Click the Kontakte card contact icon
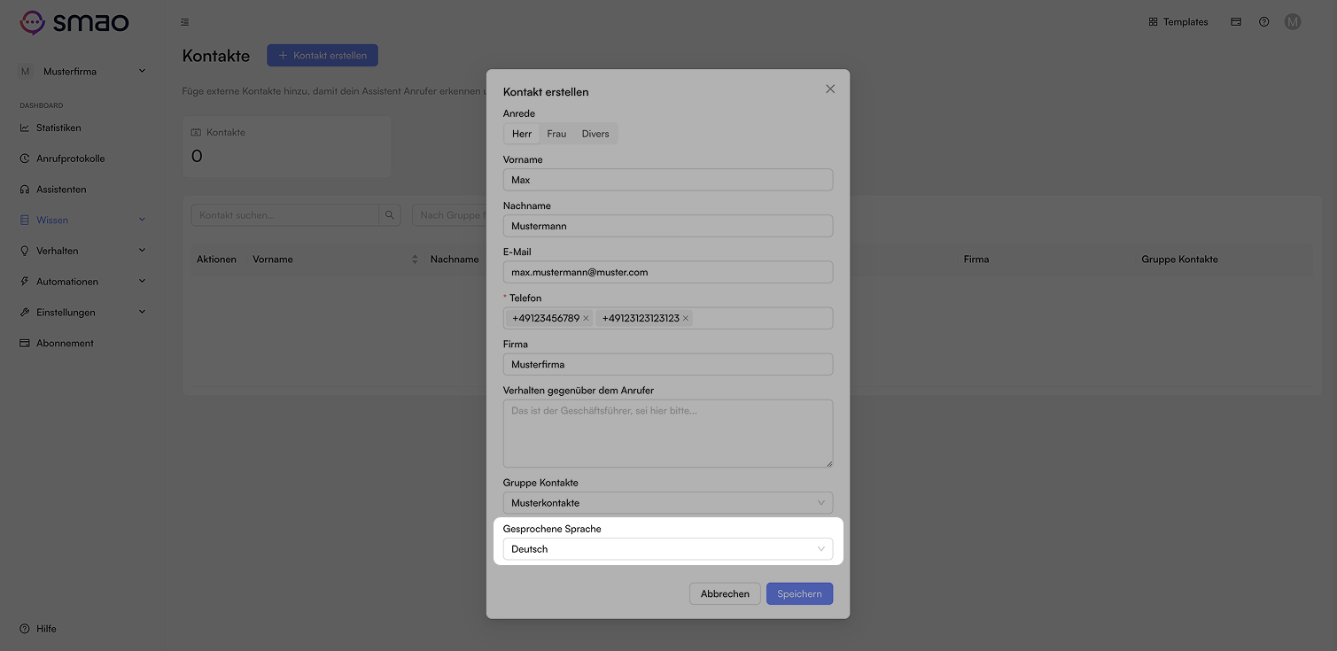Image resolution: width=1337 pixels, height=651 pixels. click(x=197, y=132)
